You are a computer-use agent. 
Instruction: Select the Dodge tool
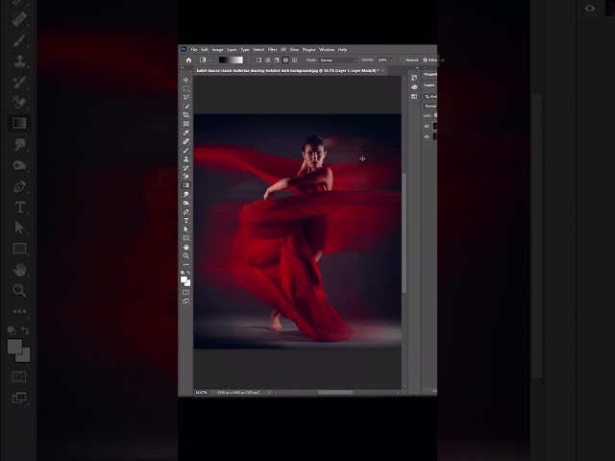pyautogui.click(x=185, y=203)
